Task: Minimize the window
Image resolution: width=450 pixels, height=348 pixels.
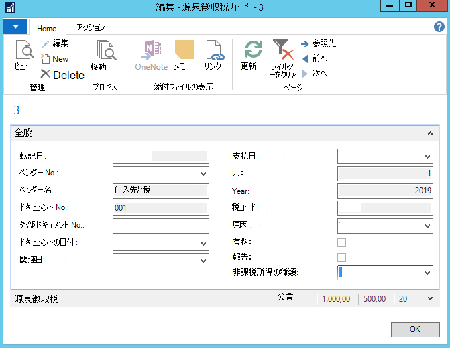Action: [x=390, y=6]
